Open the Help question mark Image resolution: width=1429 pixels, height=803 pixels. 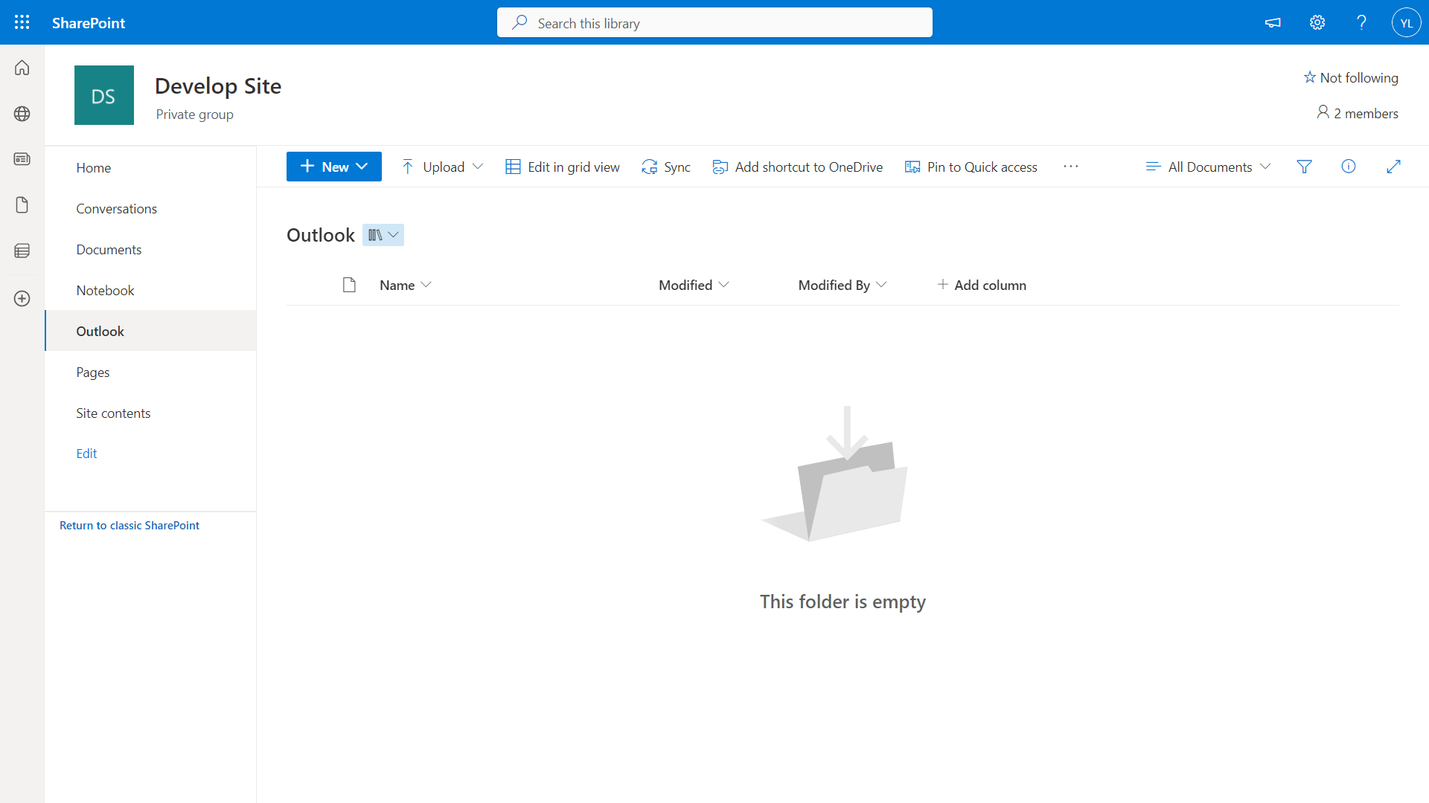pos(1362,22)
